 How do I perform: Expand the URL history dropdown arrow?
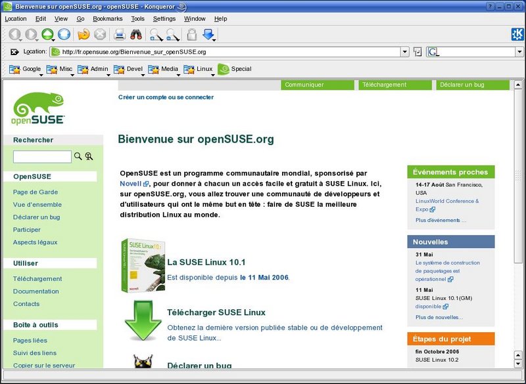point(405,52)
